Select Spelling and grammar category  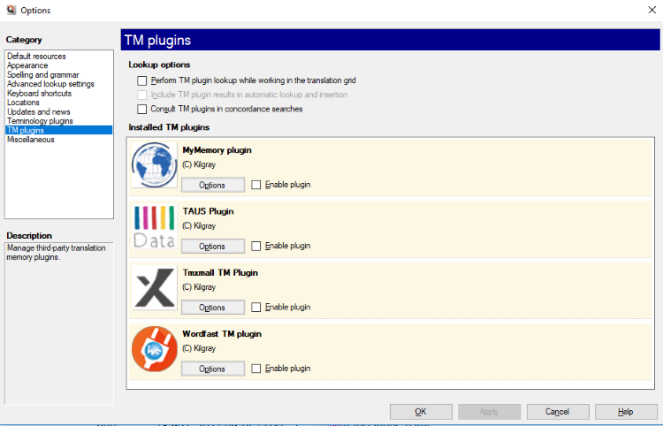58,75
